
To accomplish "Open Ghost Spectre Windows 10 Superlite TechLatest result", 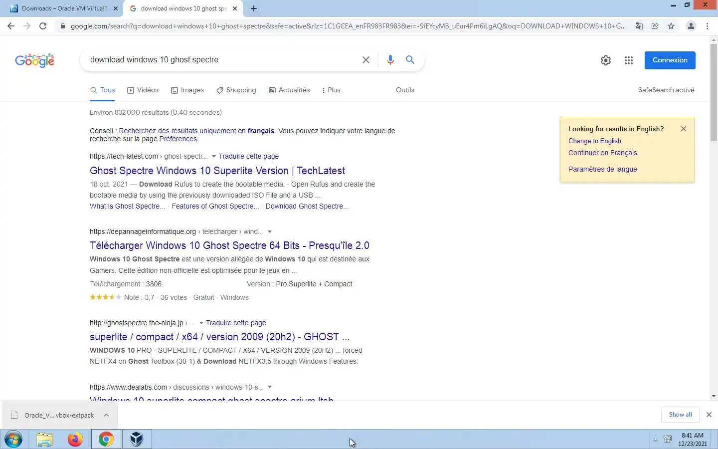I will pos(217,171).
